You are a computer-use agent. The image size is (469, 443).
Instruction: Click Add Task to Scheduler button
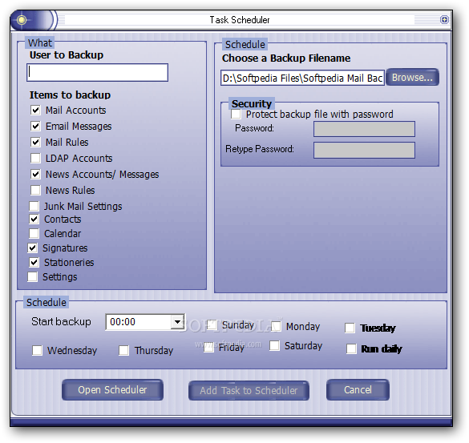pos(249,390)
